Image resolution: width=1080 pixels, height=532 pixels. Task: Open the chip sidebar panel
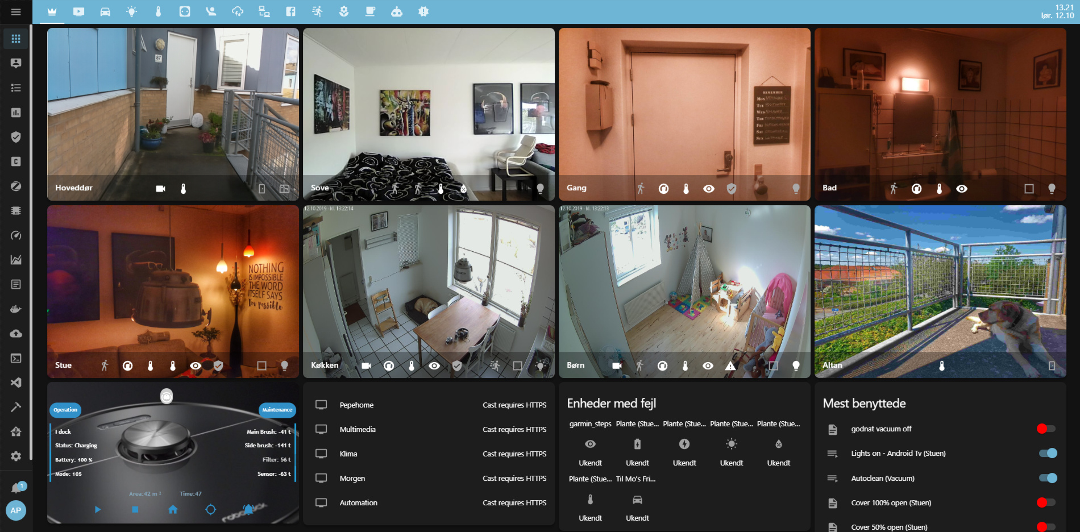click(x=16, y=211)
